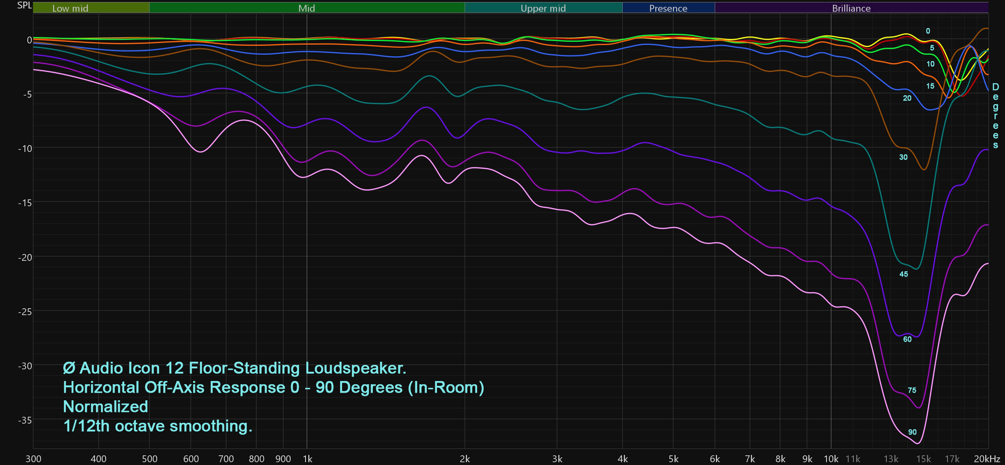Click the vertical Degrees legend text

tap(995, 116)
